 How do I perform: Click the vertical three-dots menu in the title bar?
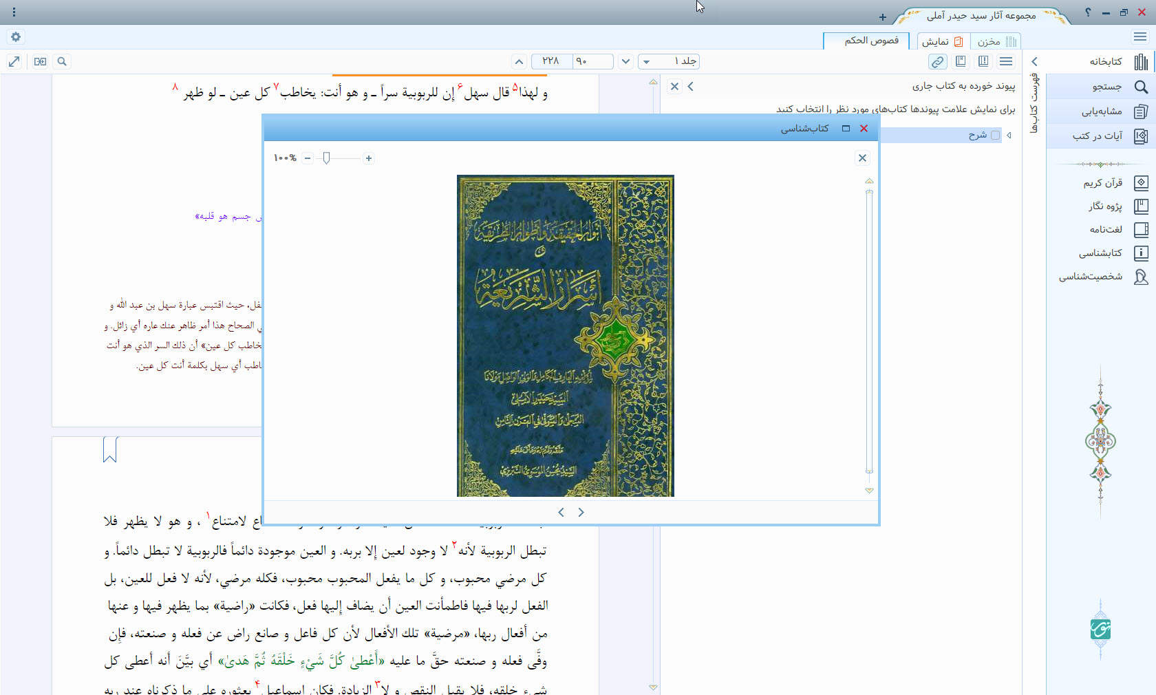pos(14,12)
